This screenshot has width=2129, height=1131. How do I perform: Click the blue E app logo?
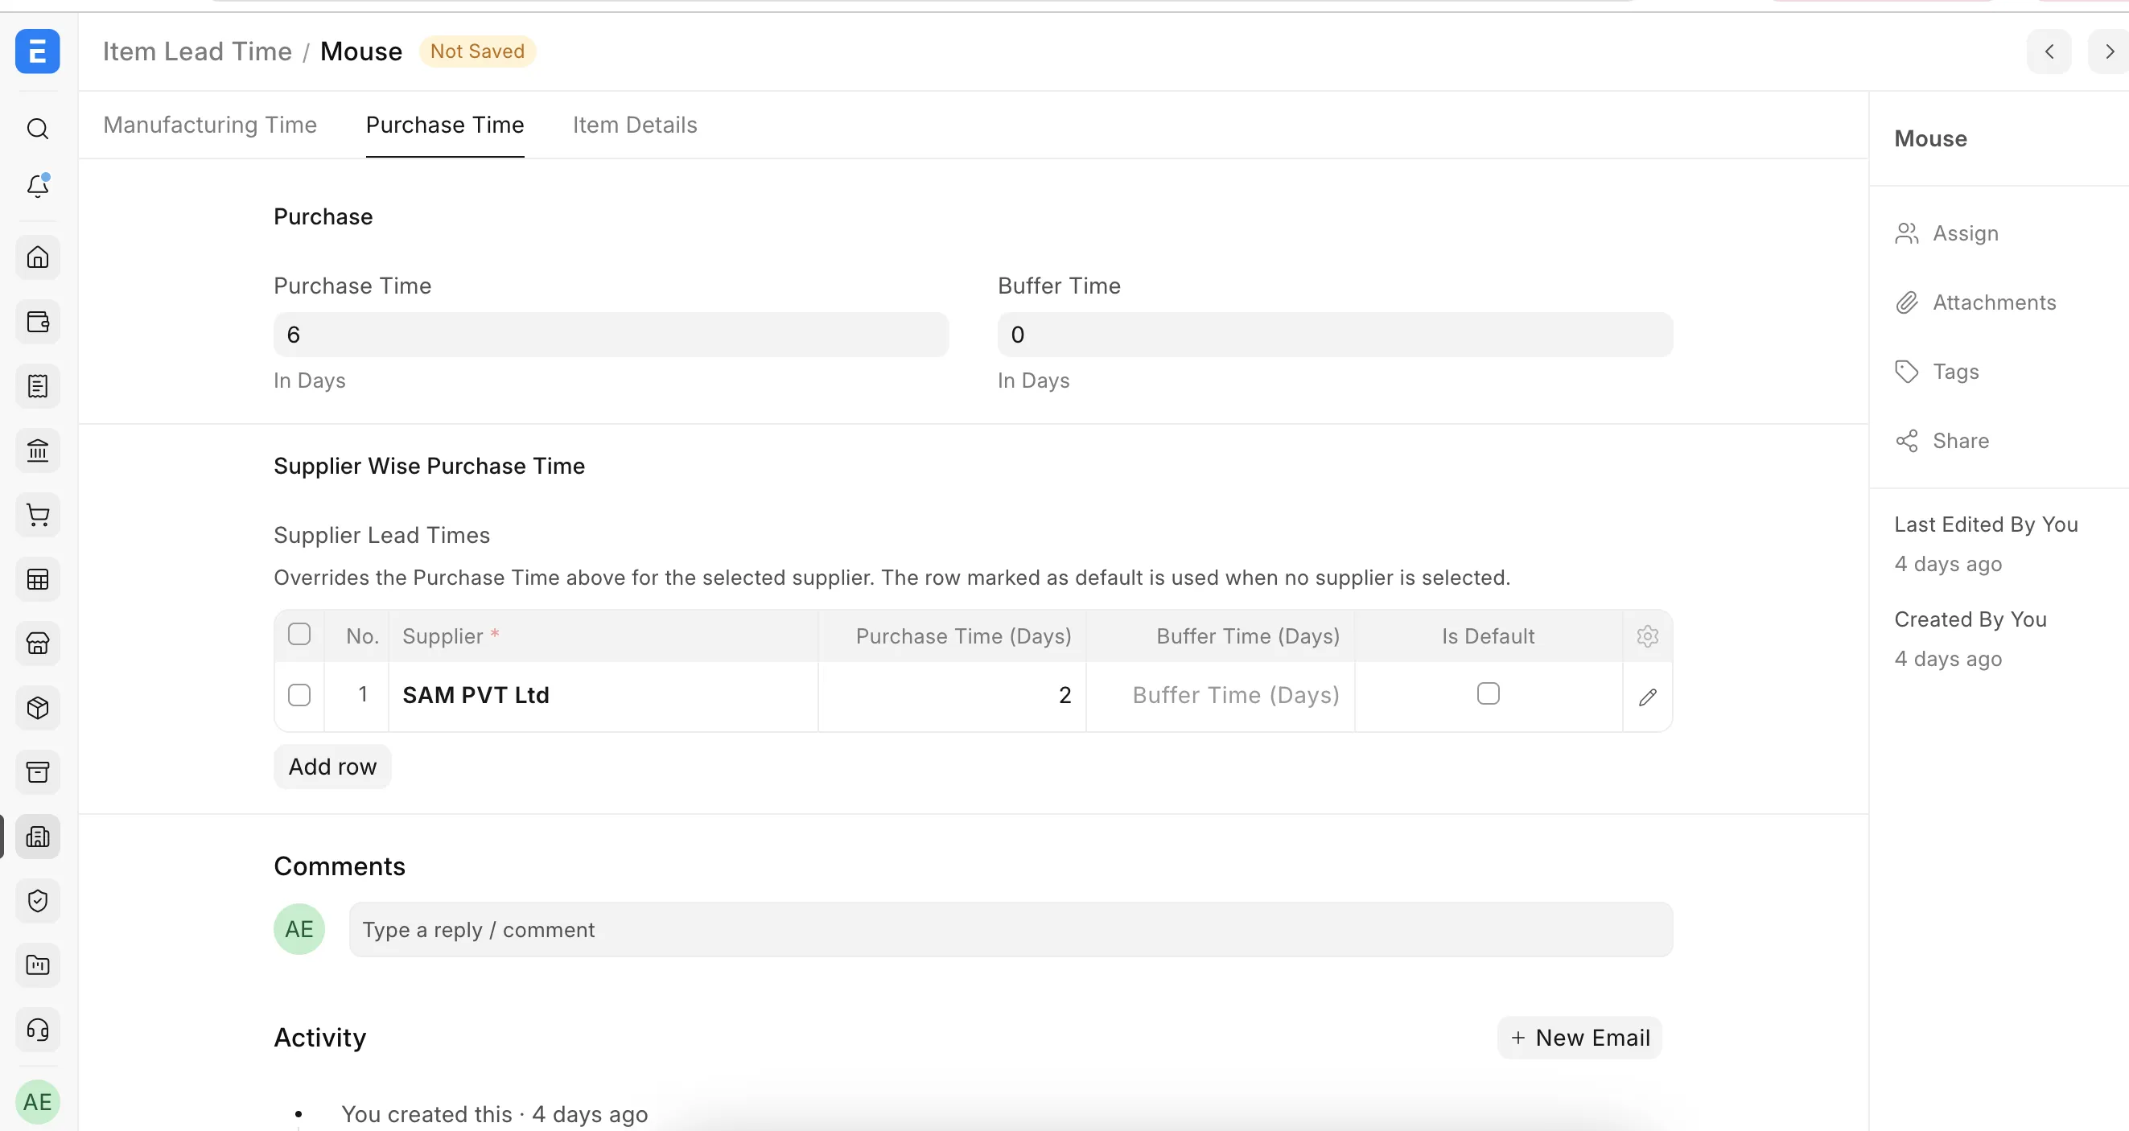pyautogui.click(x=38, y=51)
